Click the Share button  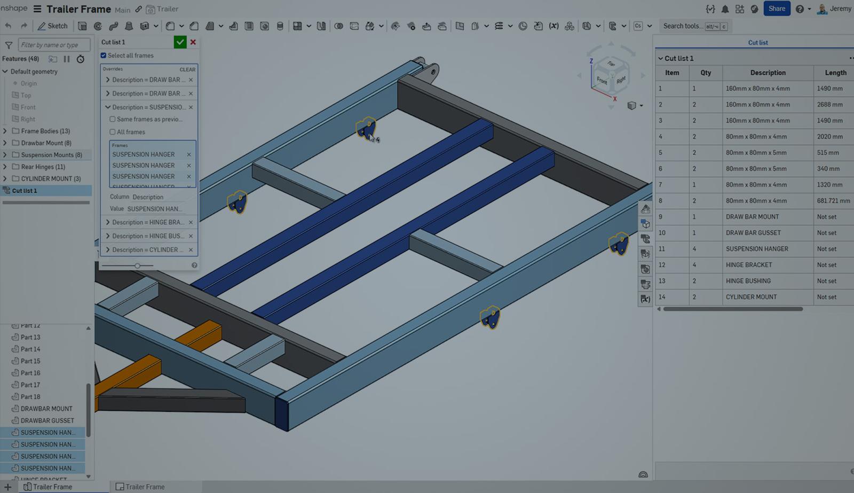777,9
